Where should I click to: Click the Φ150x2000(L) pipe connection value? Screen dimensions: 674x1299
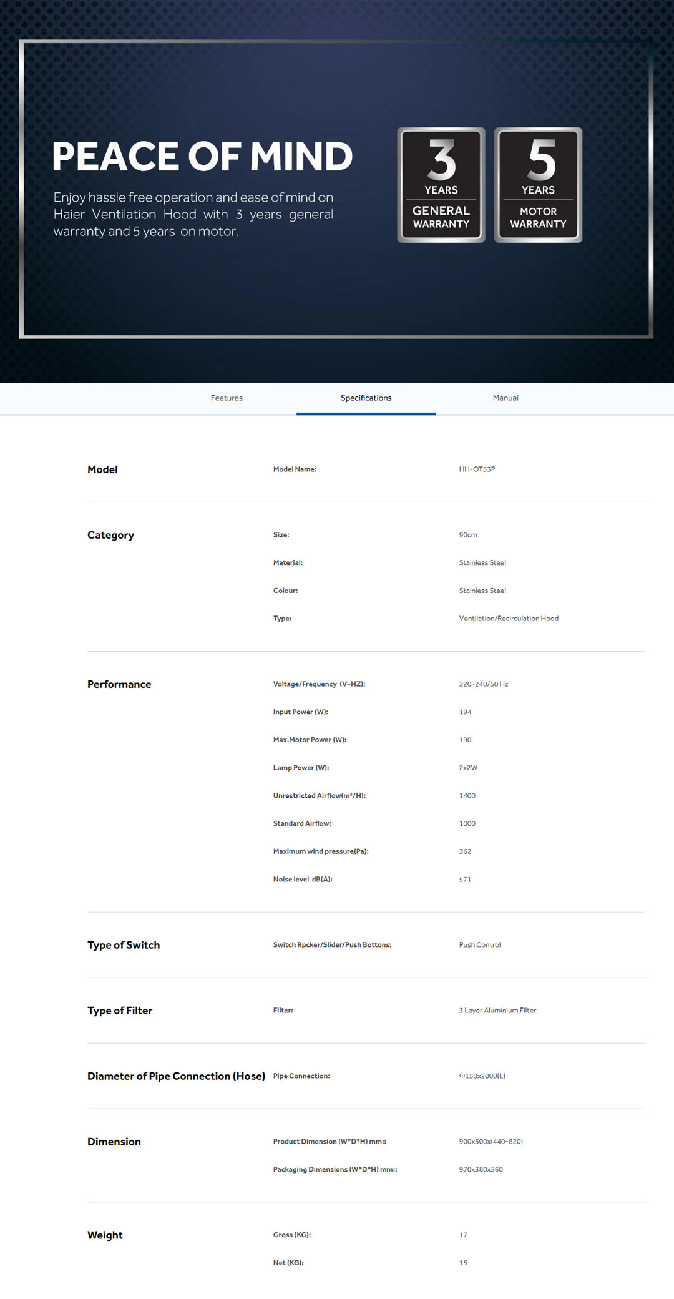tap(482, 1076)
